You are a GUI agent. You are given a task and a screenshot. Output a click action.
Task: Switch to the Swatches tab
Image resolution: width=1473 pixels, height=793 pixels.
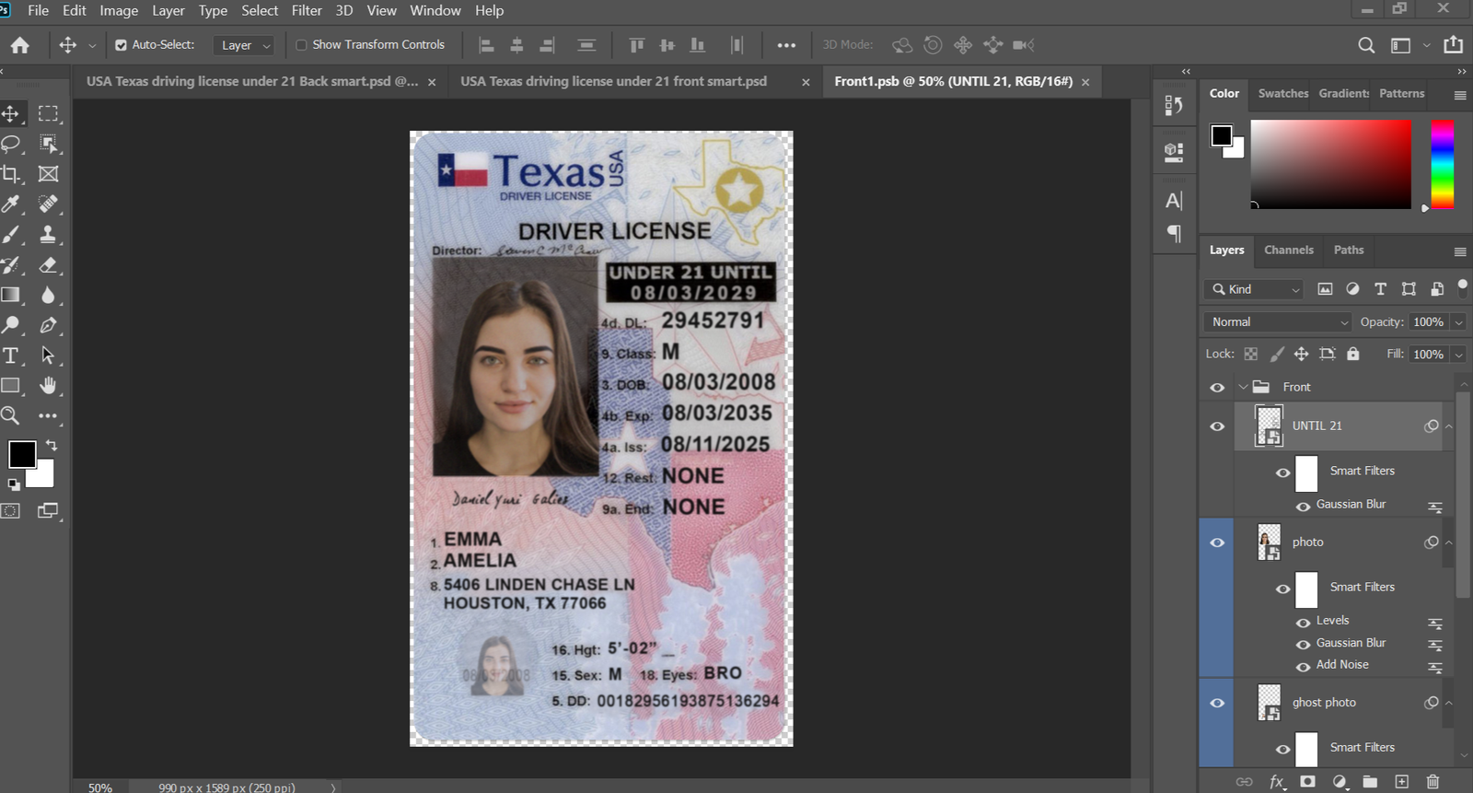(x=1282, y=93)
